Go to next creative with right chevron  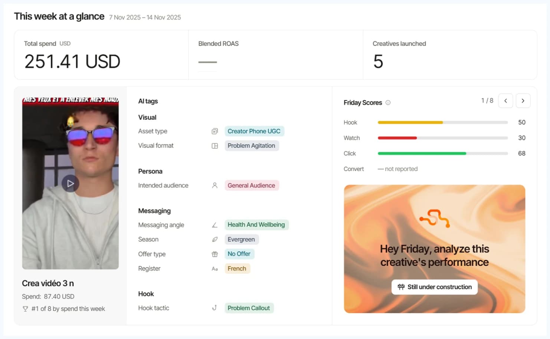pos(523,101)
